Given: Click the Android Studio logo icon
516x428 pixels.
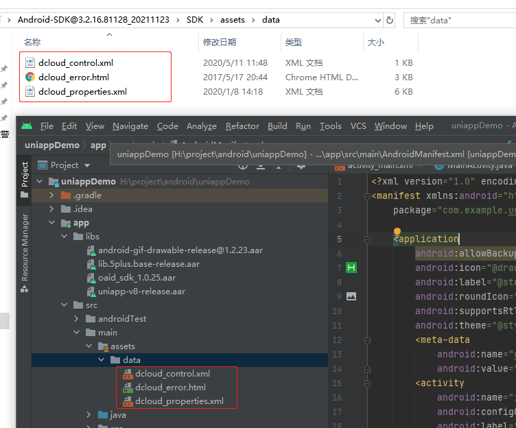Looking at the screenshot, I should [27, 126].
